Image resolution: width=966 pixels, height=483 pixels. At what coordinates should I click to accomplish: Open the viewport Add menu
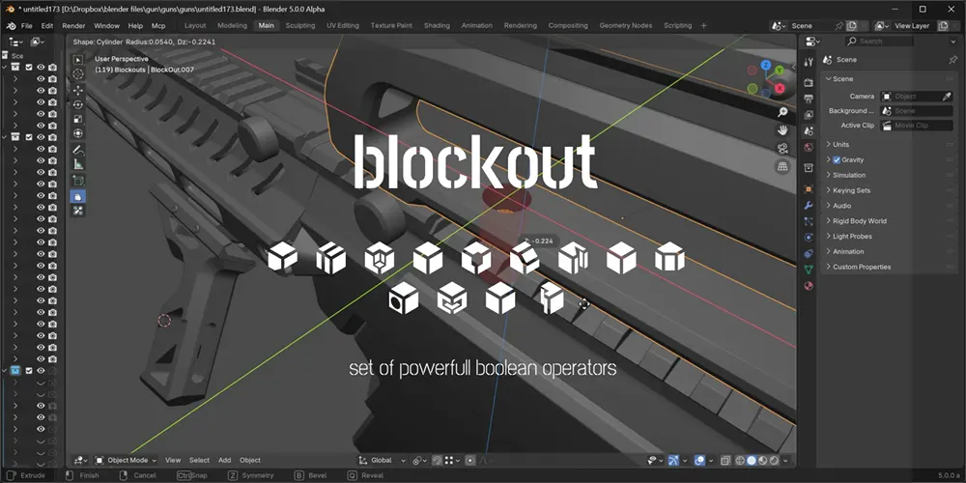tap(225, 460)
